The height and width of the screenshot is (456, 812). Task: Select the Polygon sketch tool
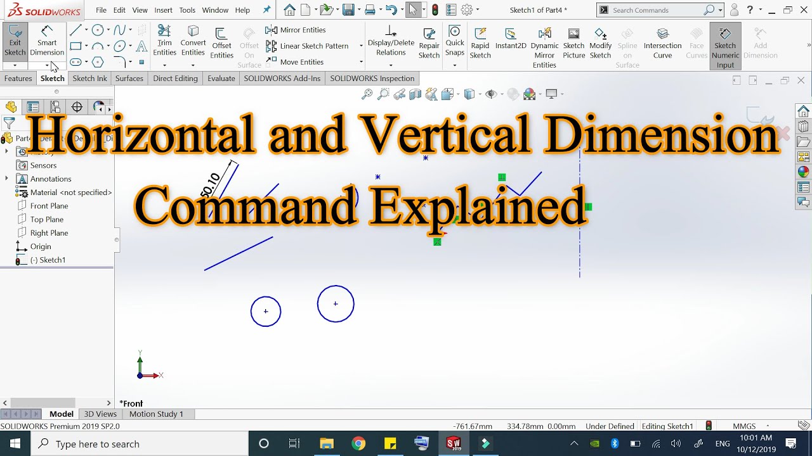[x=97, y=62]
